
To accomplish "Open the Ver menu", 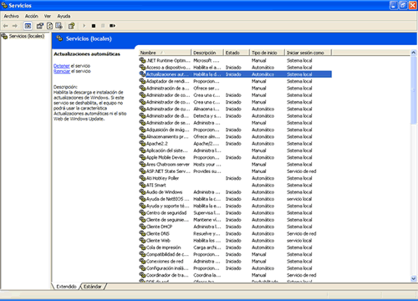I will (x=48, y=16).
